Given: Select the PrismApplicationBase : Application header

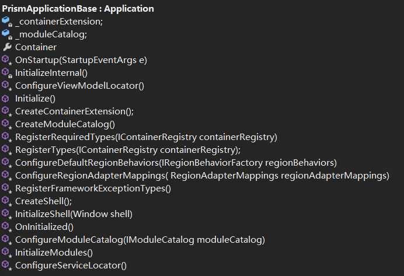Looking at the screenshot, I should [x=78, y=9].
